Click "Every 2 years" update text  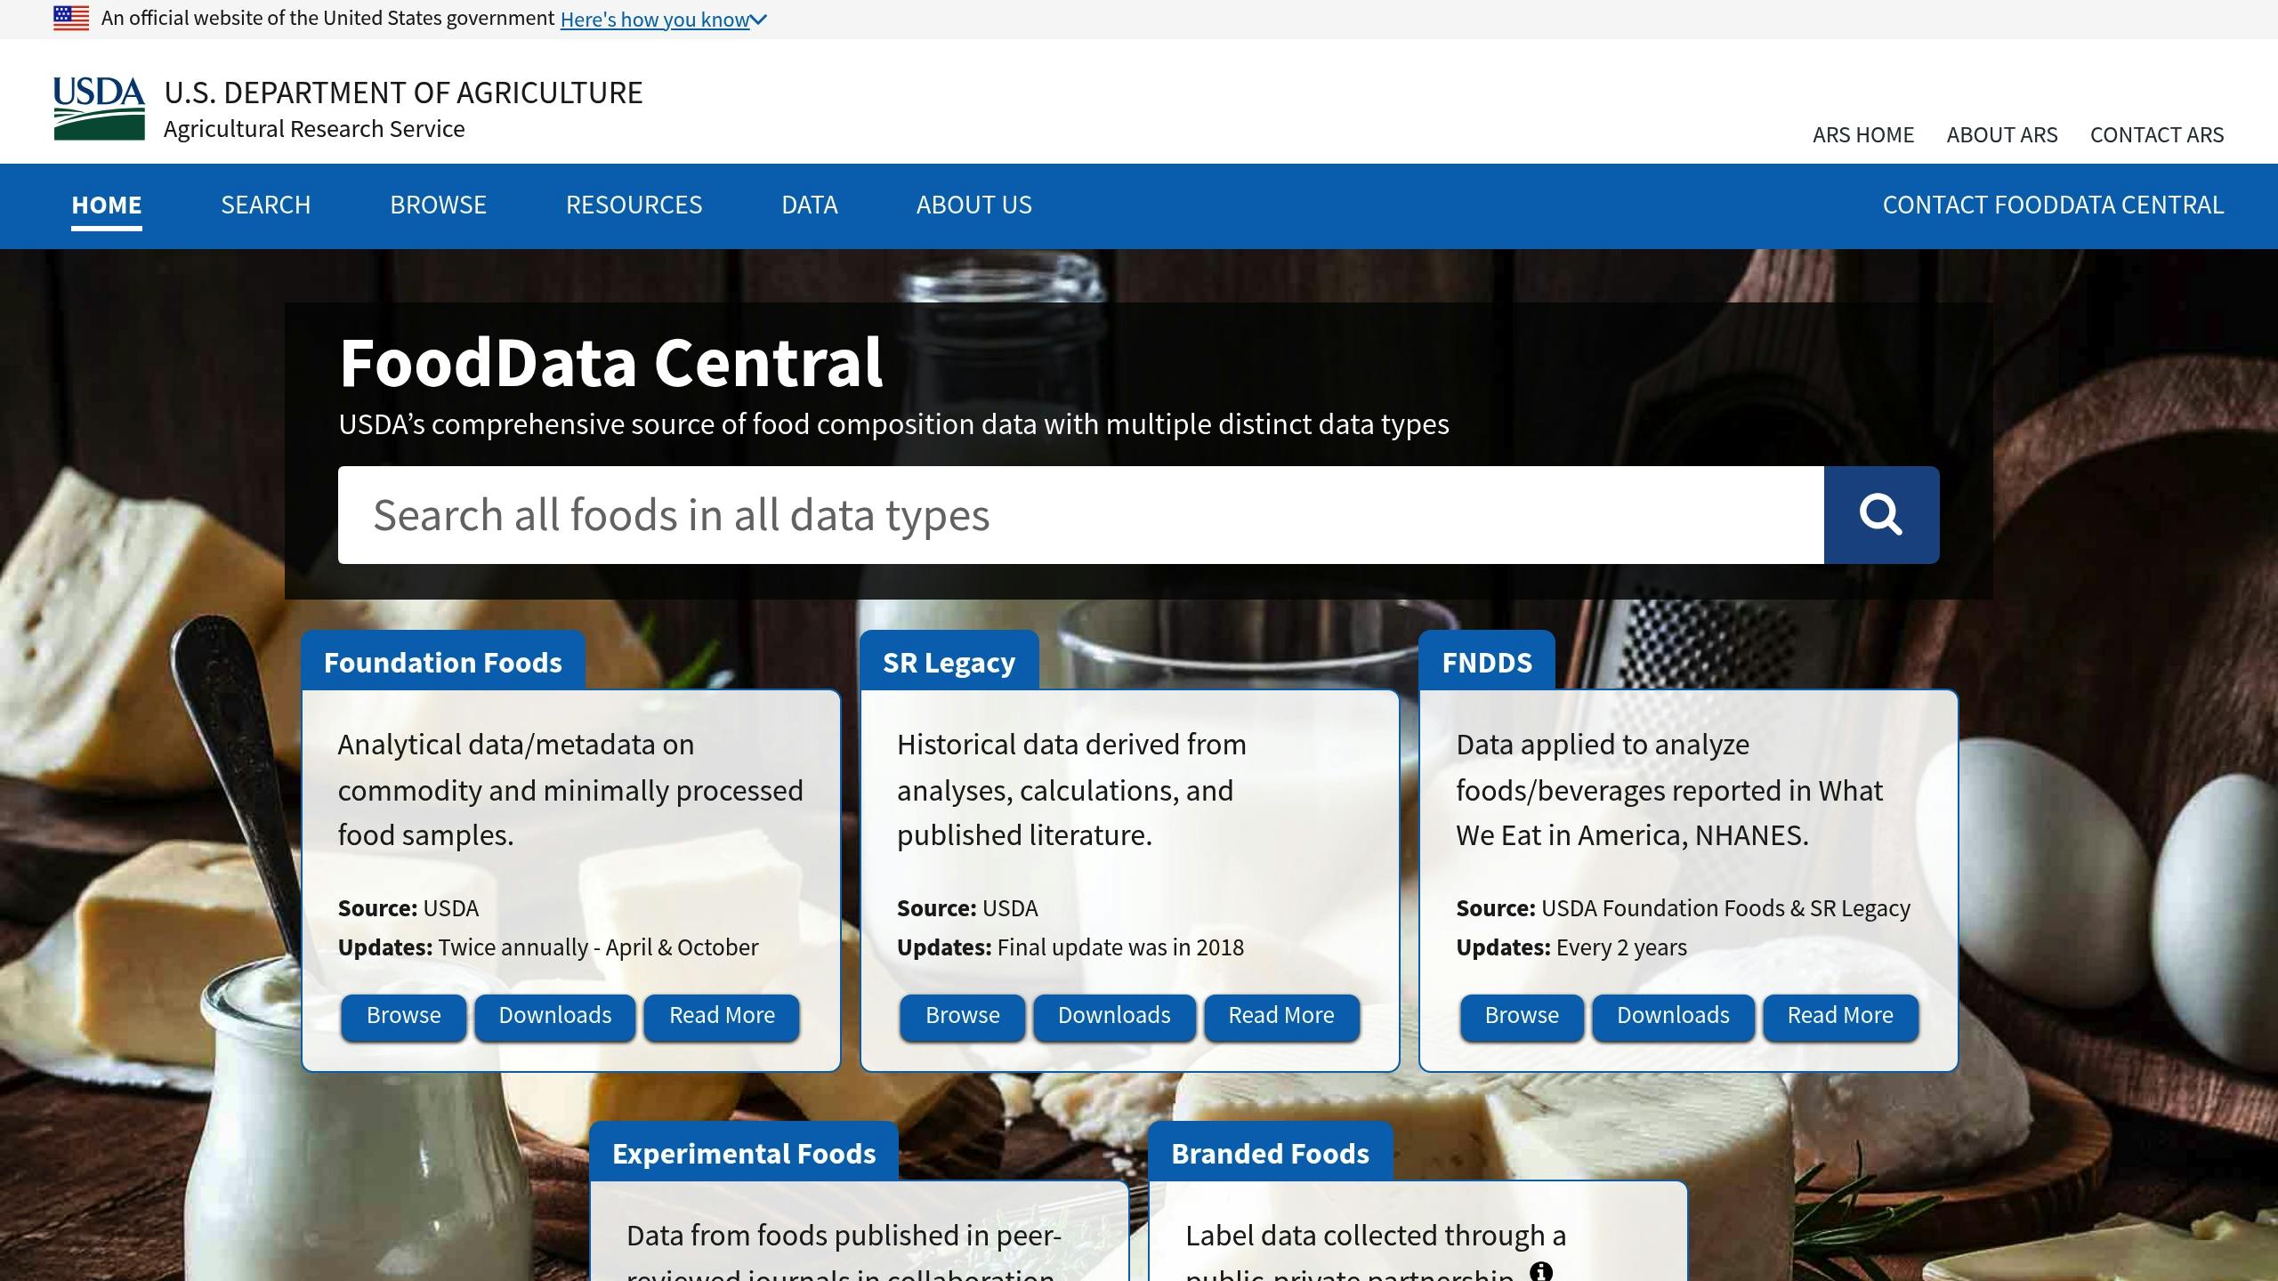pos(1621,947)
